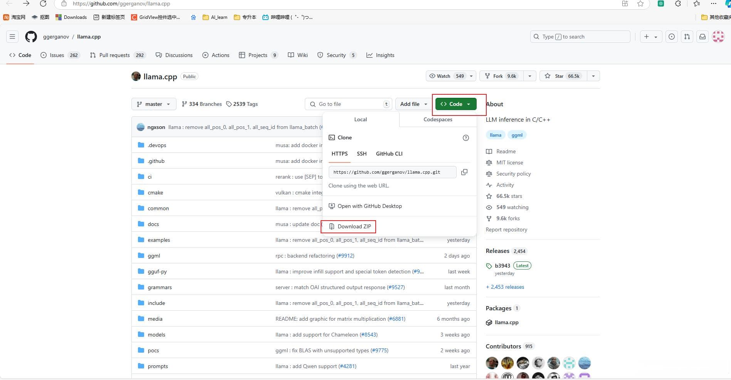Open the GitHub homepage logo
The width and height of the screenshot is (731, 380).
[31, 37]
